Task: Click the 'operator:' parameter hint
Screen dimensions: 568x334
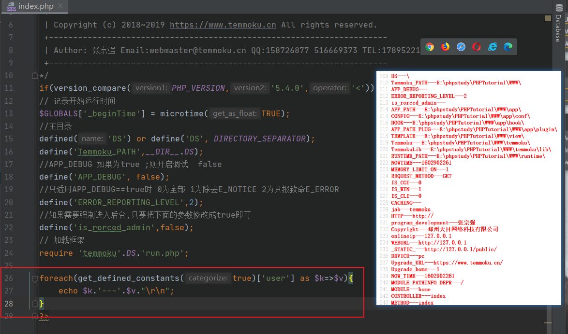Action: pyautogui.click(x=329, y=88)
